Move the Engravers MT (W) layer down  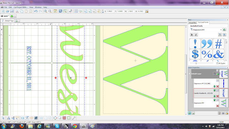[214, 86]
